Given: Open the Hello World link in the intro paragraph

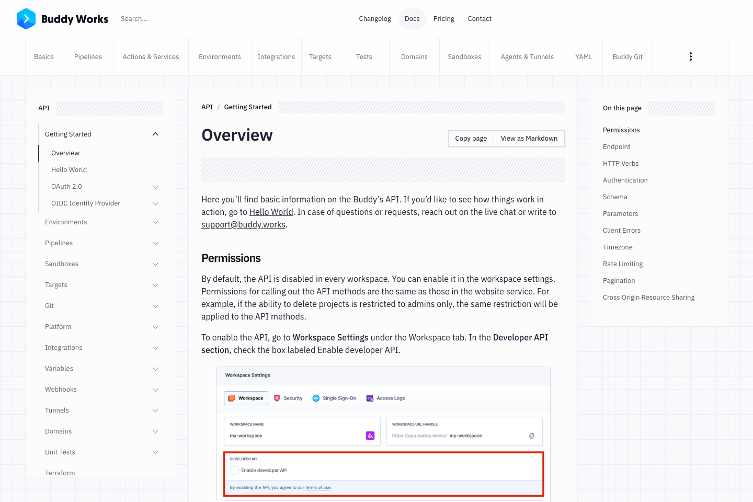Looking at the screenshot, I should 271,212.
